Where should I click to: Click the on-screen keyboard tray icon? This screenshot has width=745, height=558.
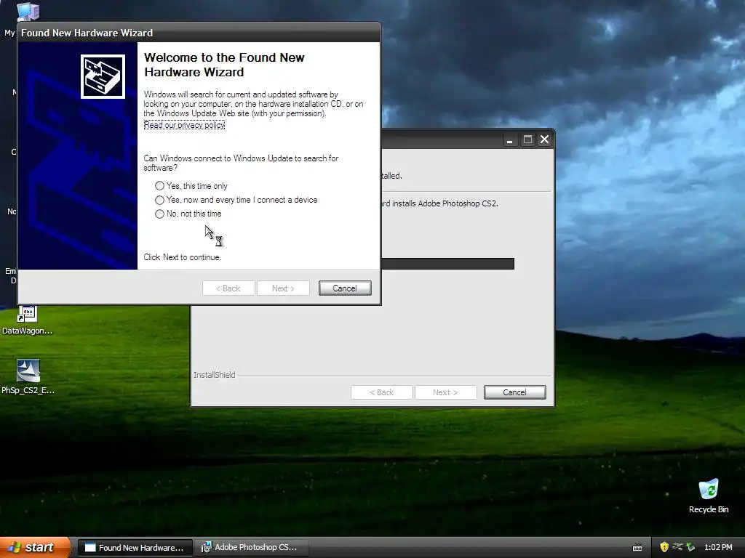[x=637, y=548]
